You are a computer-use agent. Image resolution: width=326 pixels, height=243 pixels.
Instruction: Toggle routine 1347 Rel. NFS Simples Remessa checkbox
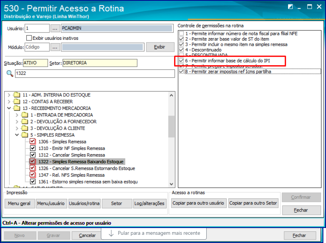point(33,175)
